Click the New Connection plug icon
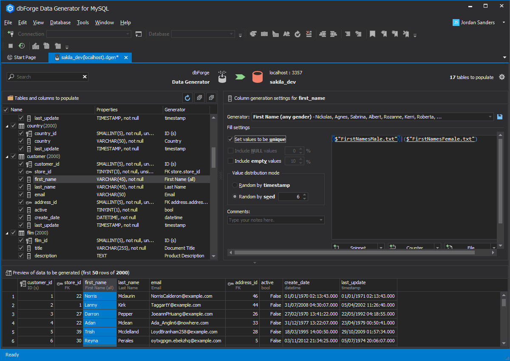 coord(11,34)
